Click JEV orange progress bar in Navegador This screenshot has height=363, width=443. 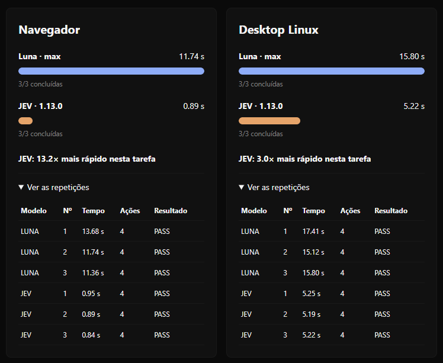tap(25, 121)
